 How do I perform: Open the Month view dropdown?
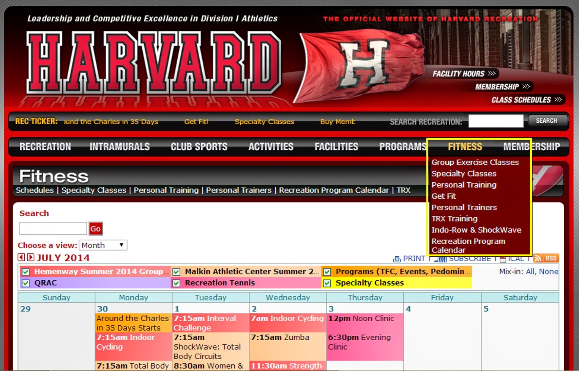click(103, 245)
